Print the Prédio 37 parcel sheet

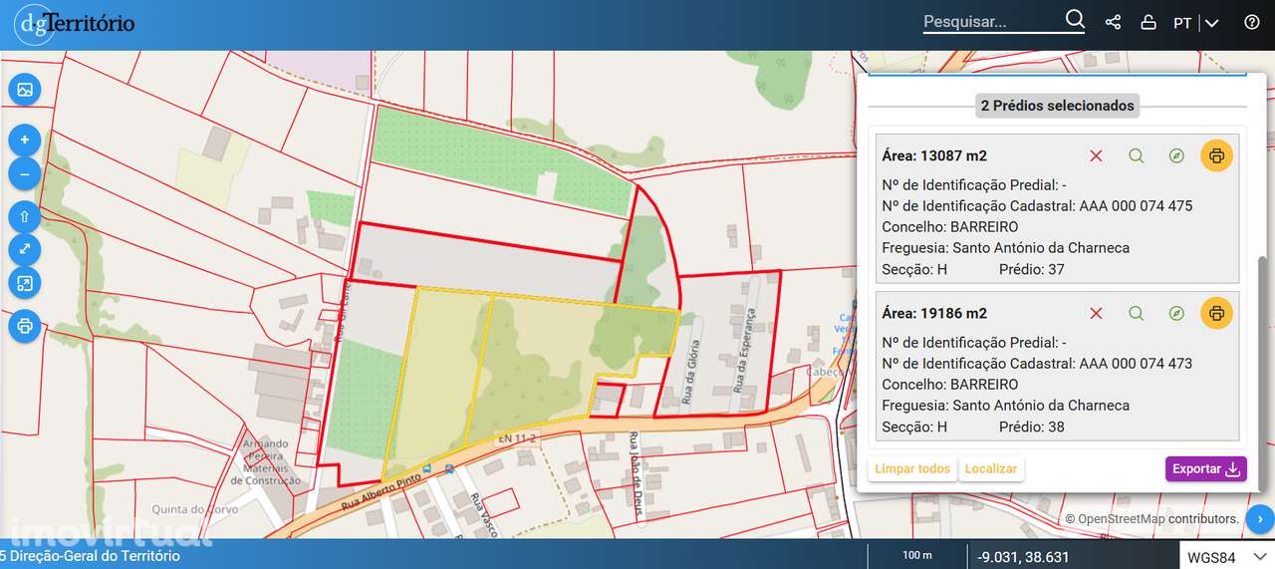pos(1216,155)
